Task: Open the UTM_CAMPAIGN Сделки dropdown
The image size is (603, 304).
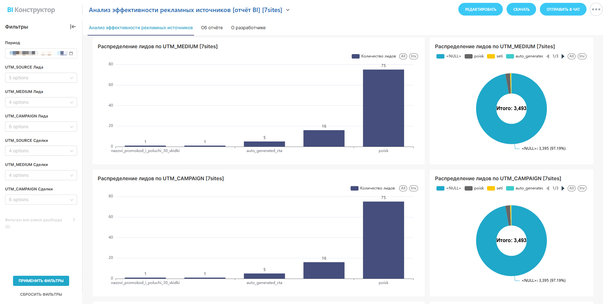Action: 41,200
